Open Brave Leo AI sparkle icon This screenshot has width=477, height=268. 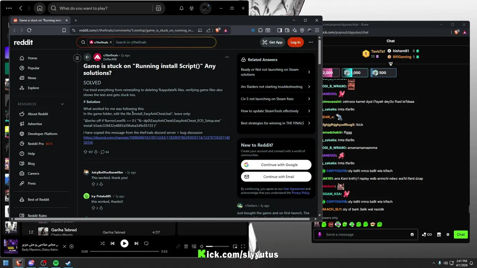coord(295,30)
